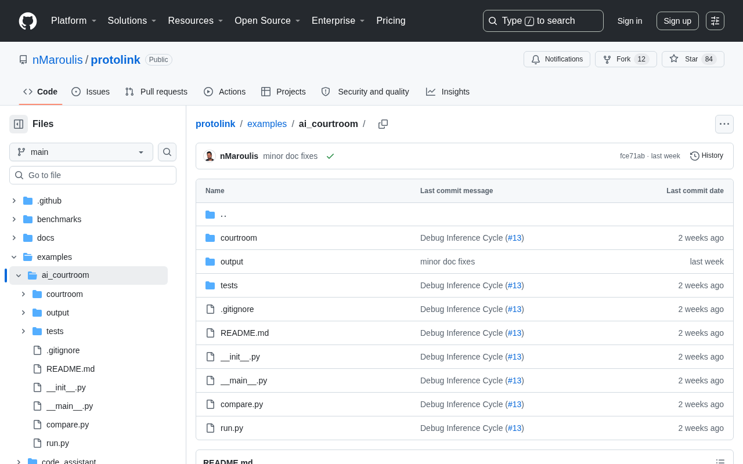The height and width of the screenshot is (464, 743).
Task: Open the History link text
Action: pyautogui.click(x=712, y=155)
